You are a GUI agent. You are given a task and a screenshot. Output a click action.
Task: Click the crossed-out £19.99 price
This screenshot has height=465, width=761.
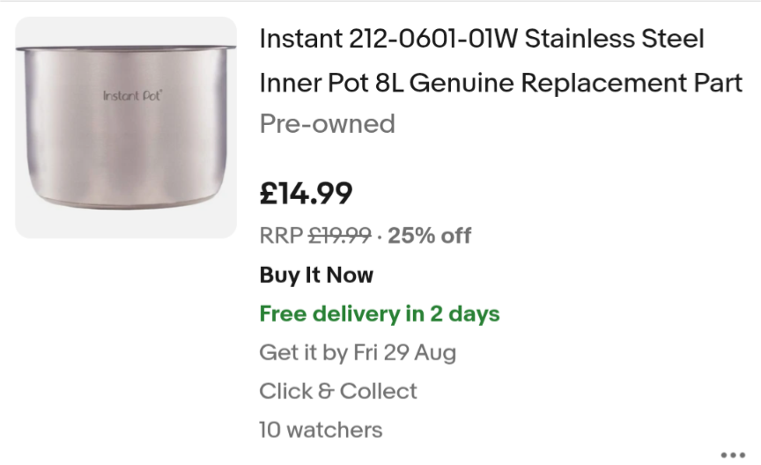point(339,235)
